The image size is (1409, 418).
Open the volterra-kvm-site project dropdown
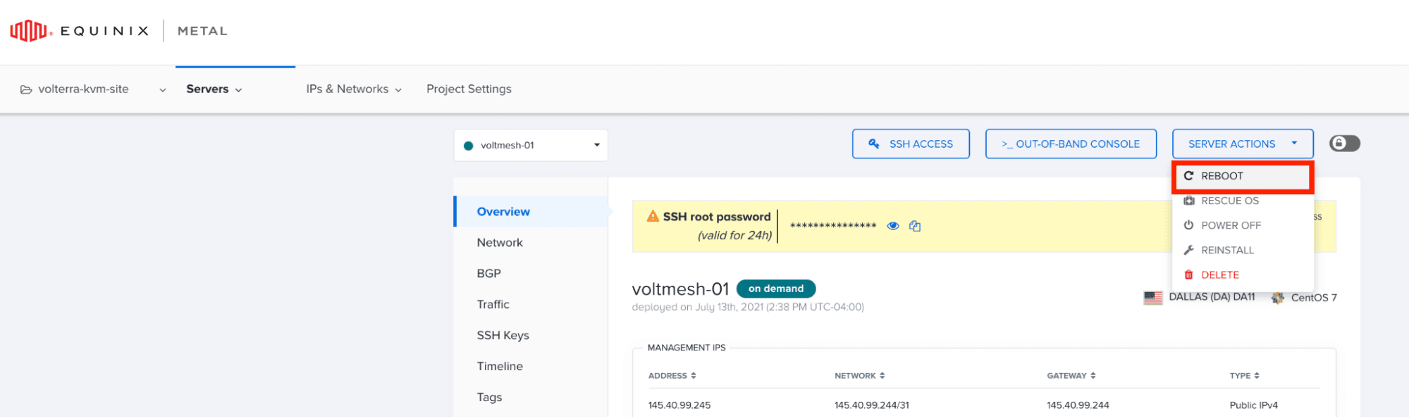(x=93, y=89)
